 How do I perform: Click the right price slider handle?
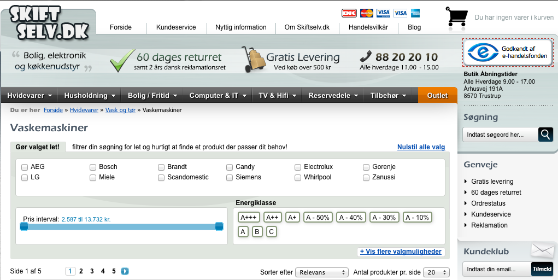[x=219, y=226]
